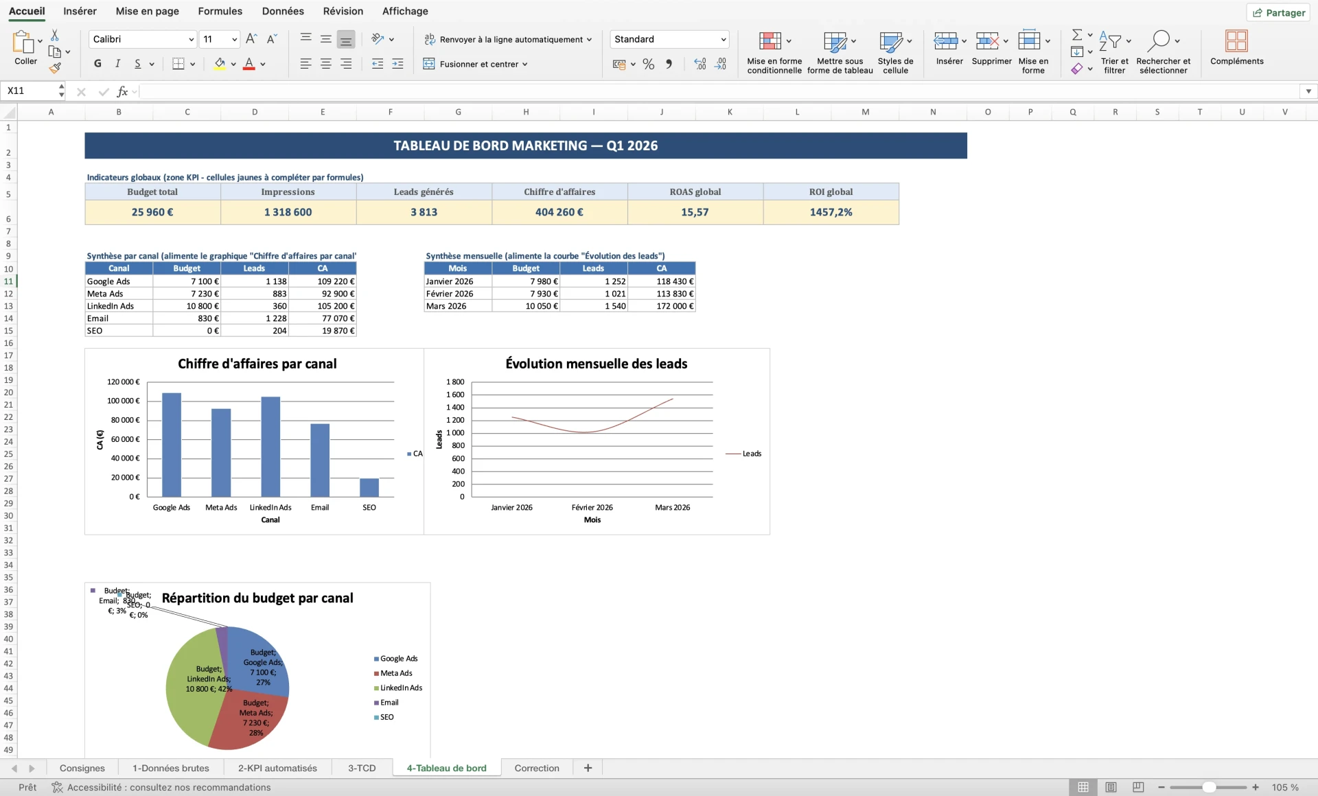Click the Partager button
The width and height of the screenshot is (1318, 796).
[x=1278, y=12]
